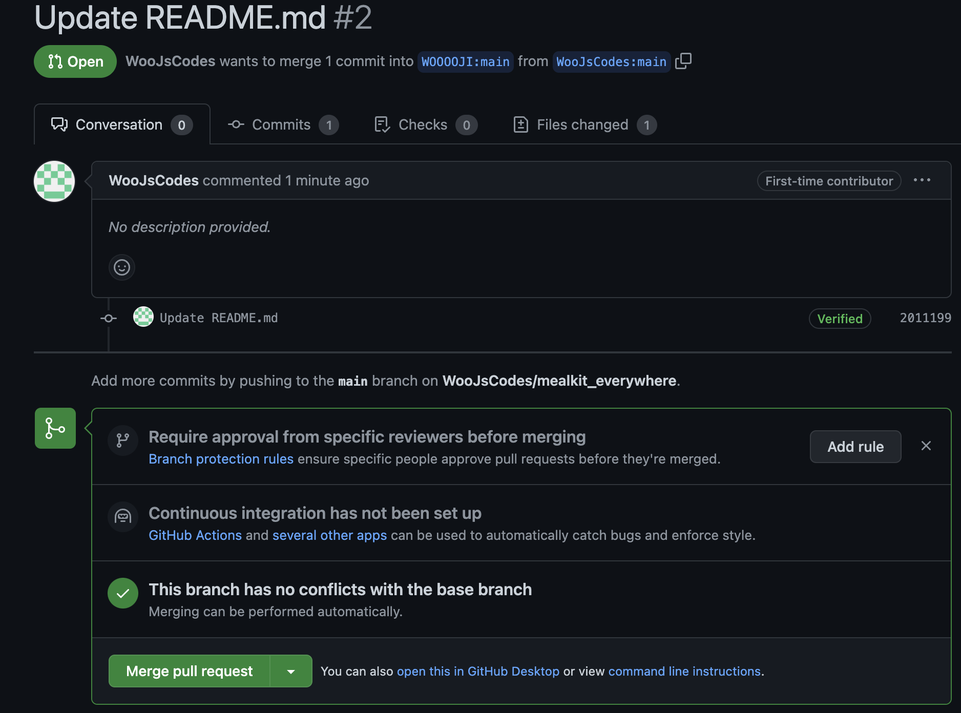
Task: Click the Update README.md #2 title
Action: click(203, 17)
